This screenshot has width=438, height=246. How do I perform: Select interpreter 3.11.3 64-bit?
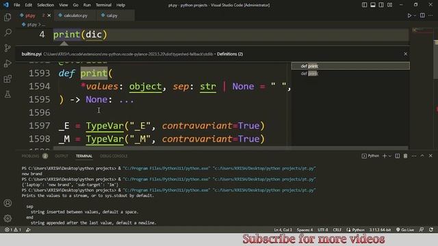click(x=380, y=230)
